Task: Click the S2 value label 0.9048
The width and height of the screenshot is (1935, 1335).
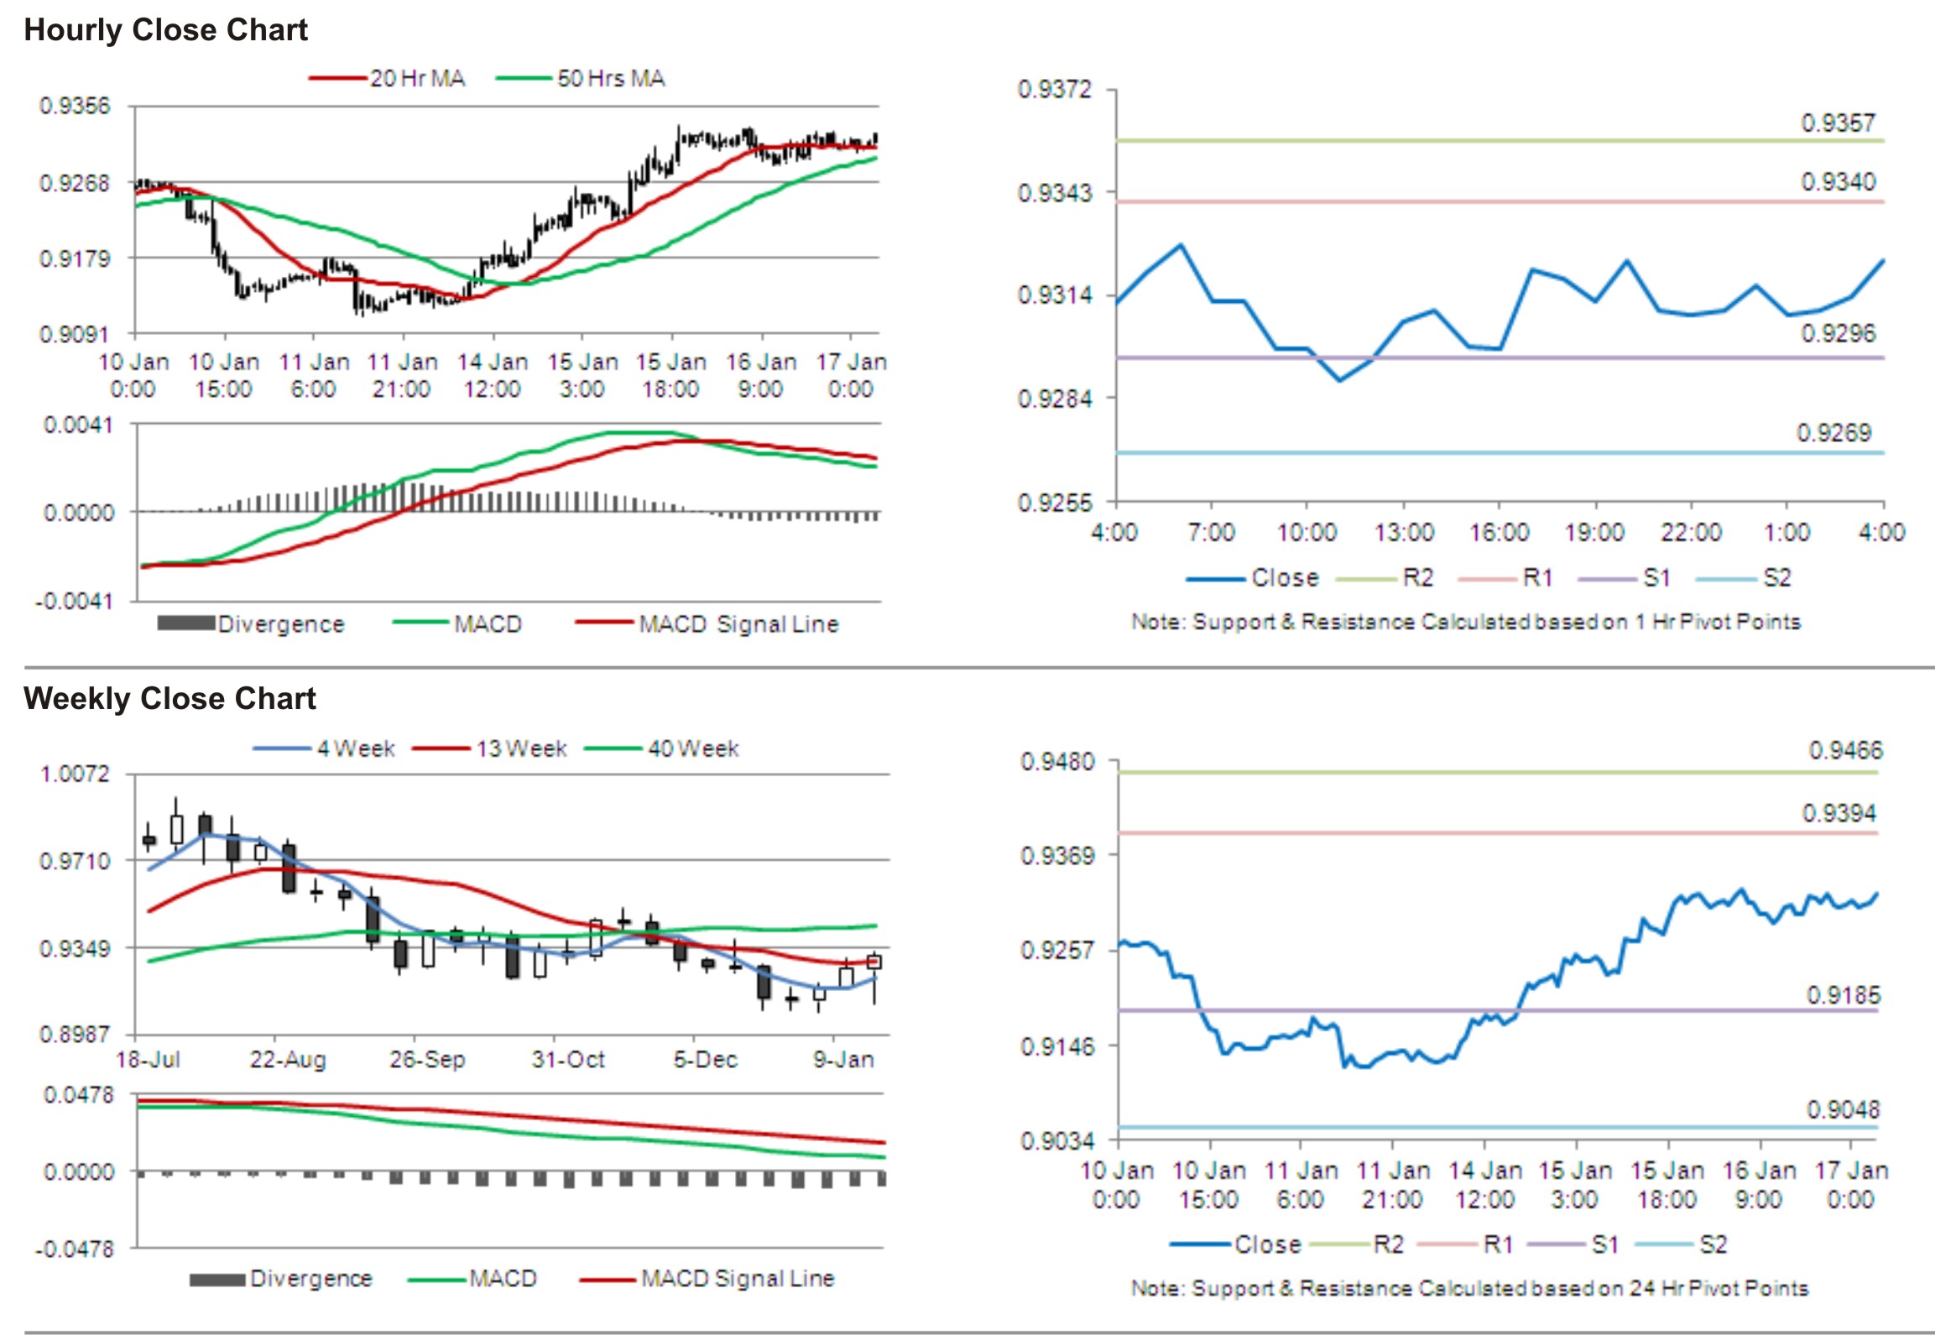Action: coord(1844,1110)
